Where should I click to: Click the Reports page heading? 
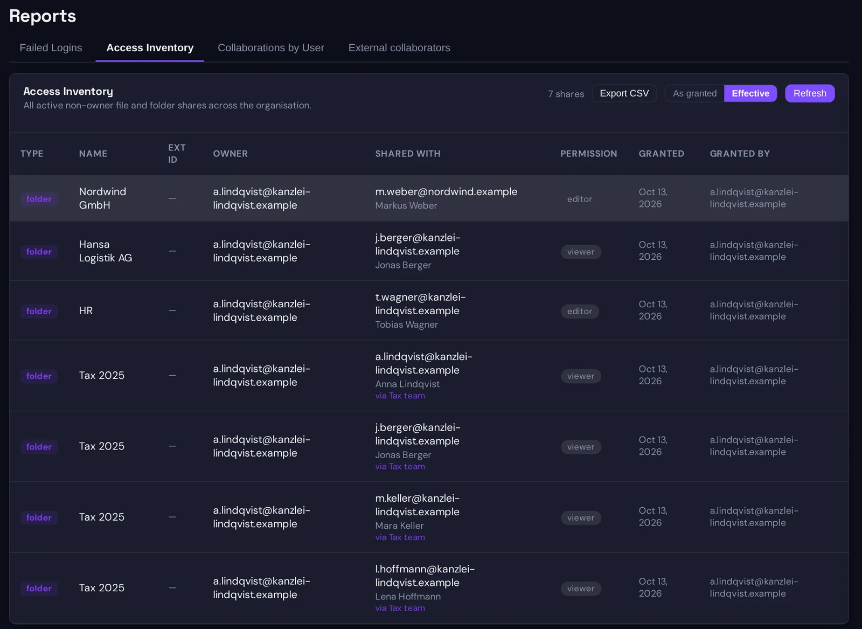(x=43, y=16)
